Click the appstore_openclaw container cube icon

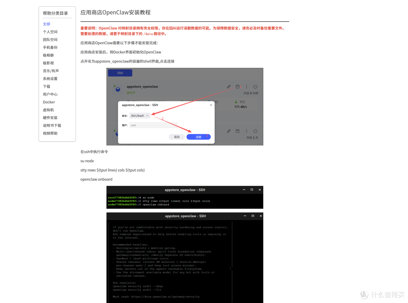click(118, 89)
